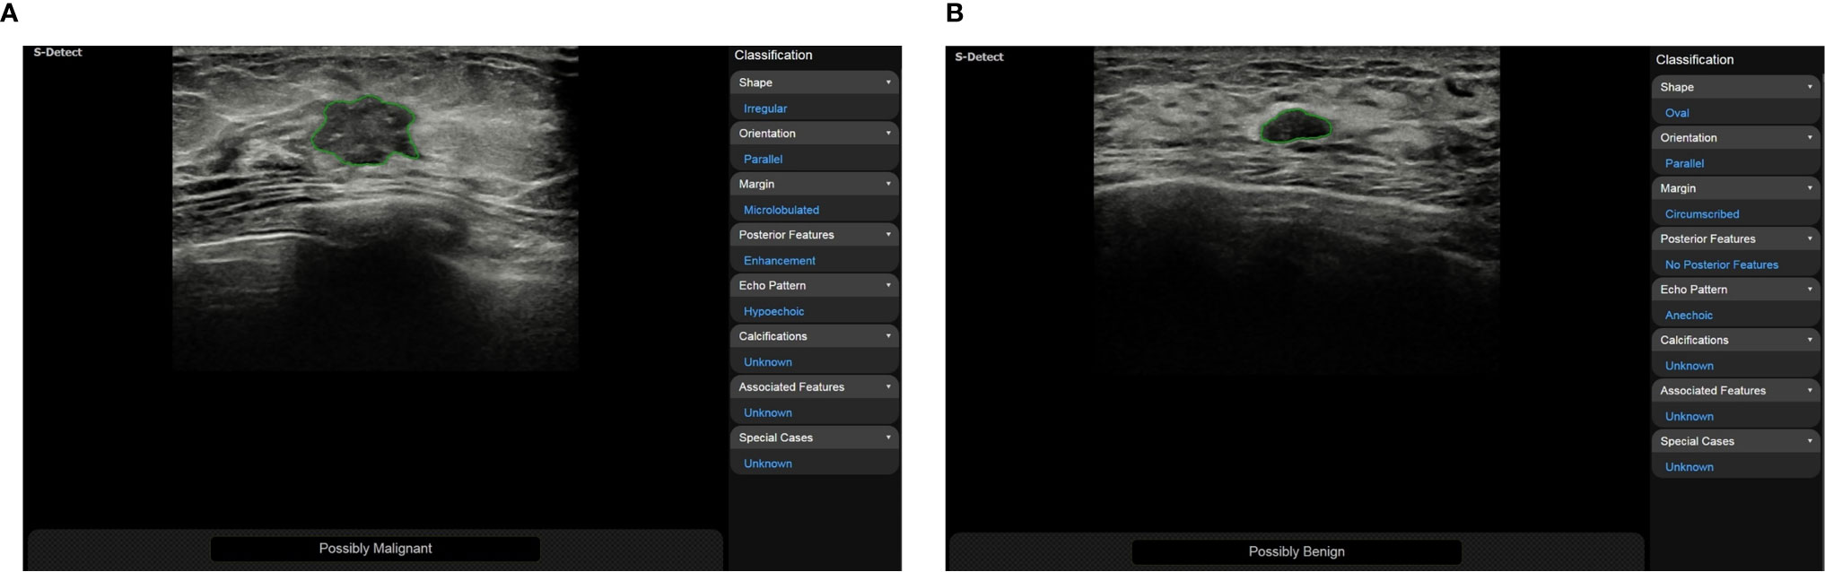Open Associated Features dropdown in panel A
1825x572 pixels.
(x=814, y=387)
